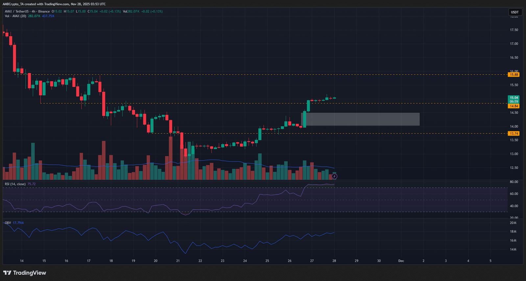This screenshot has height=281, width=526.
Task: Click the 28 date label on time axis
Action: [334, 261]
